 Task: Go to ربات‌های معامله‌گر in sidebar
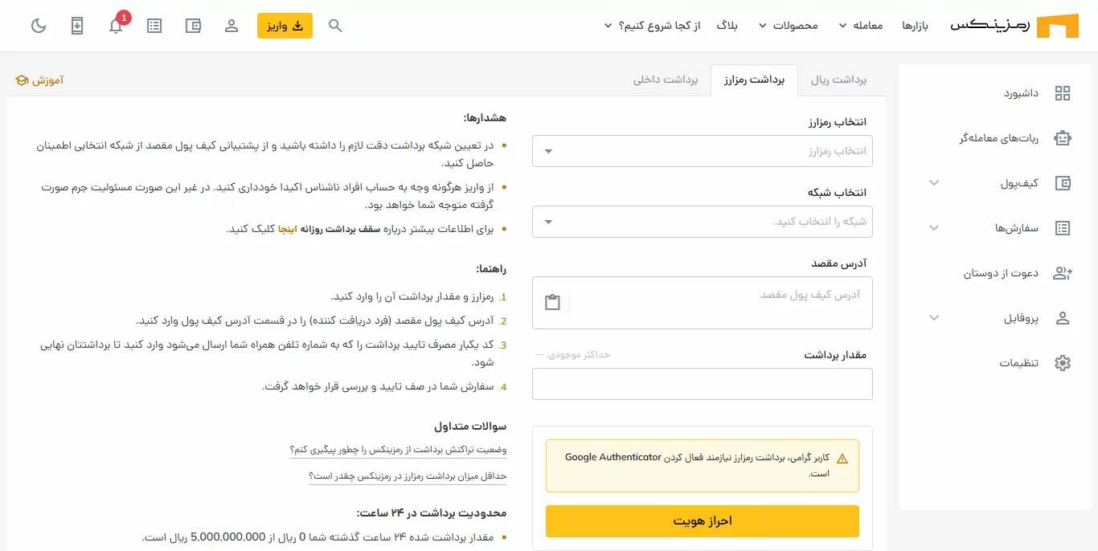tap(999, 138)
